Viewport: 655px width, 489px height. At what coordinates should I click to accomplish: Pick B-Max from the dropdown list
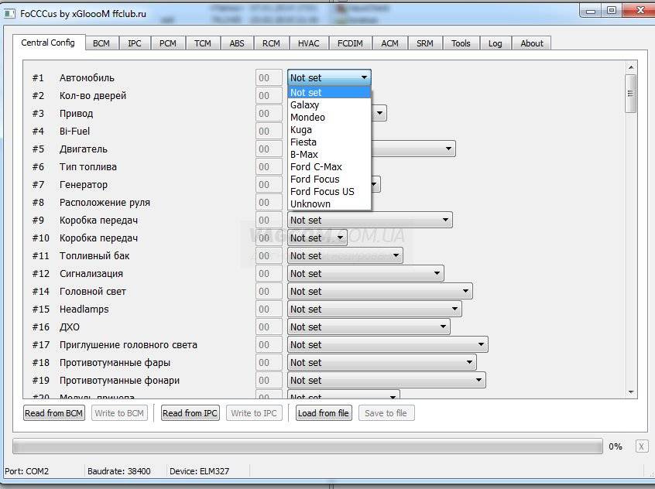point(329,155)
